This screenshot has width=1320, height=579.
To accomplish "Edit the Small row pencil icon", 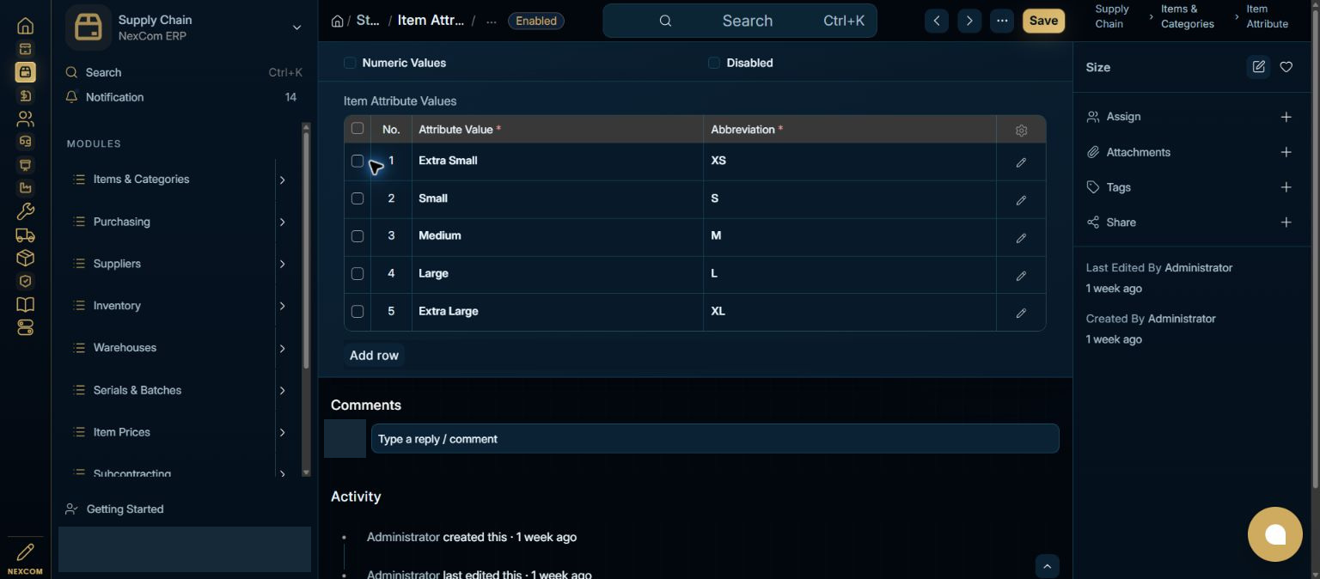I will click(x=1021, y=200).
